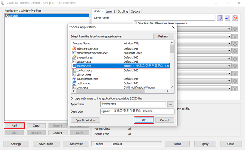Click the process list scroll down arrow
The image size is (245, 150).
172,87
